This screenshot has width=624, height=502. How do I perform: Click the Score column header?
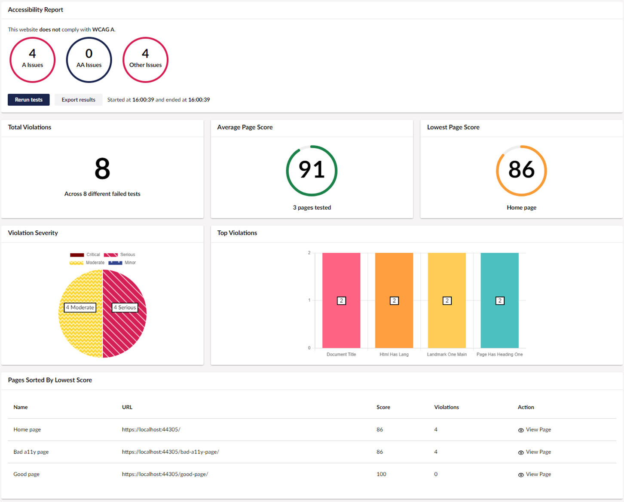(383, 407)
